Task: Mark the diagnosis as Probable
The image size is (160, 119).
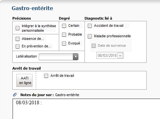Action: [x=64, y=35]
